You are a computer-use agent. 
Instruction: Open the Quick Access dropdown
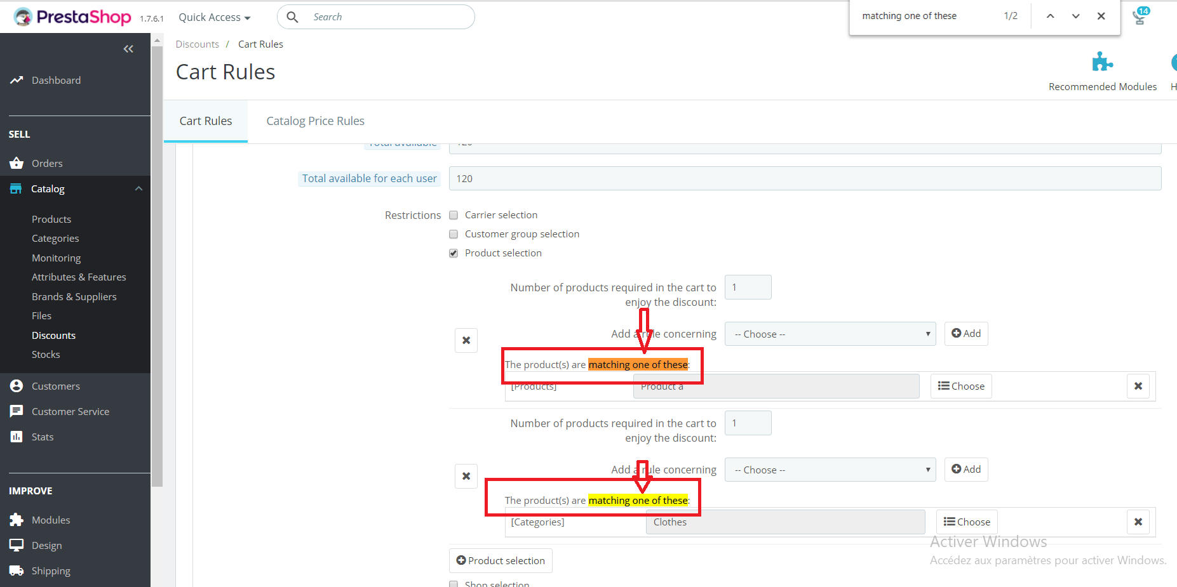pos(213,17)
